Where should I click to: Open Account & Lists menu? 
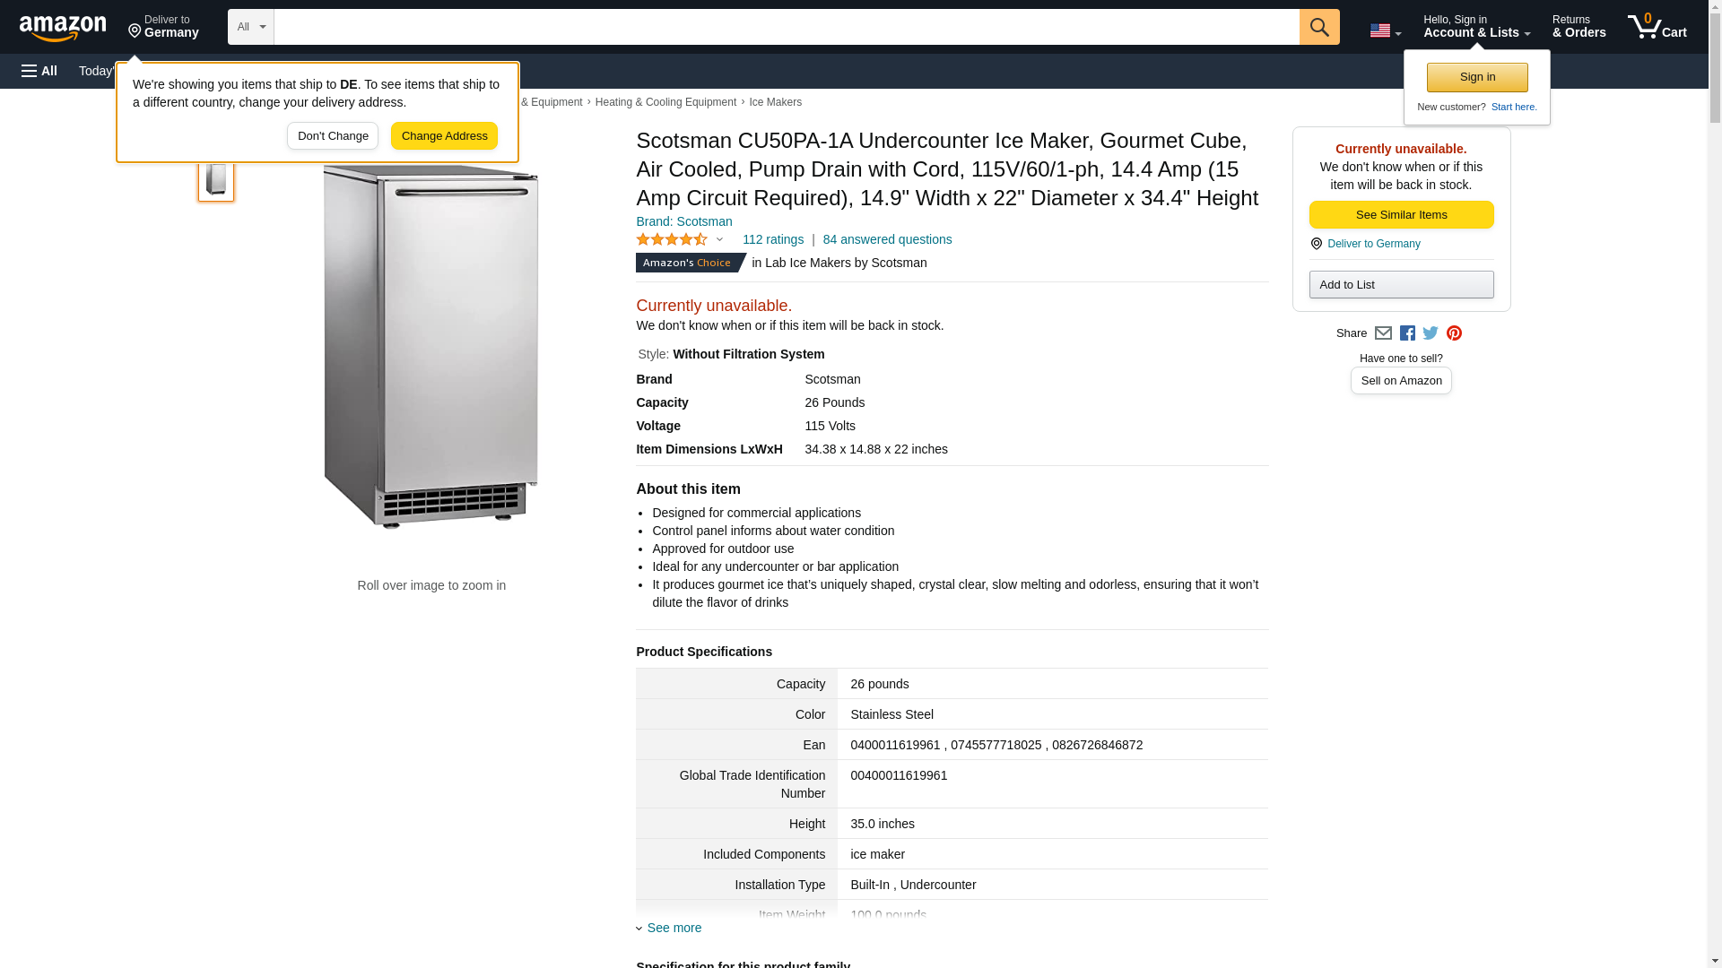[x=1476, y=27]
